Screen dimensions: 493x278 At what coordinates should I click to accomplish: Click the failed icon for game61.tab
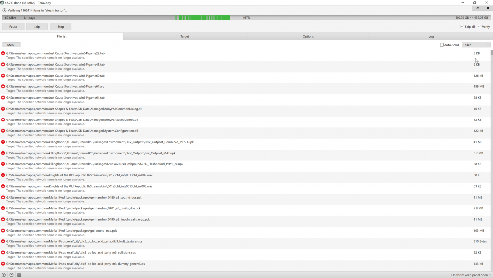click(x=3, y=98)
